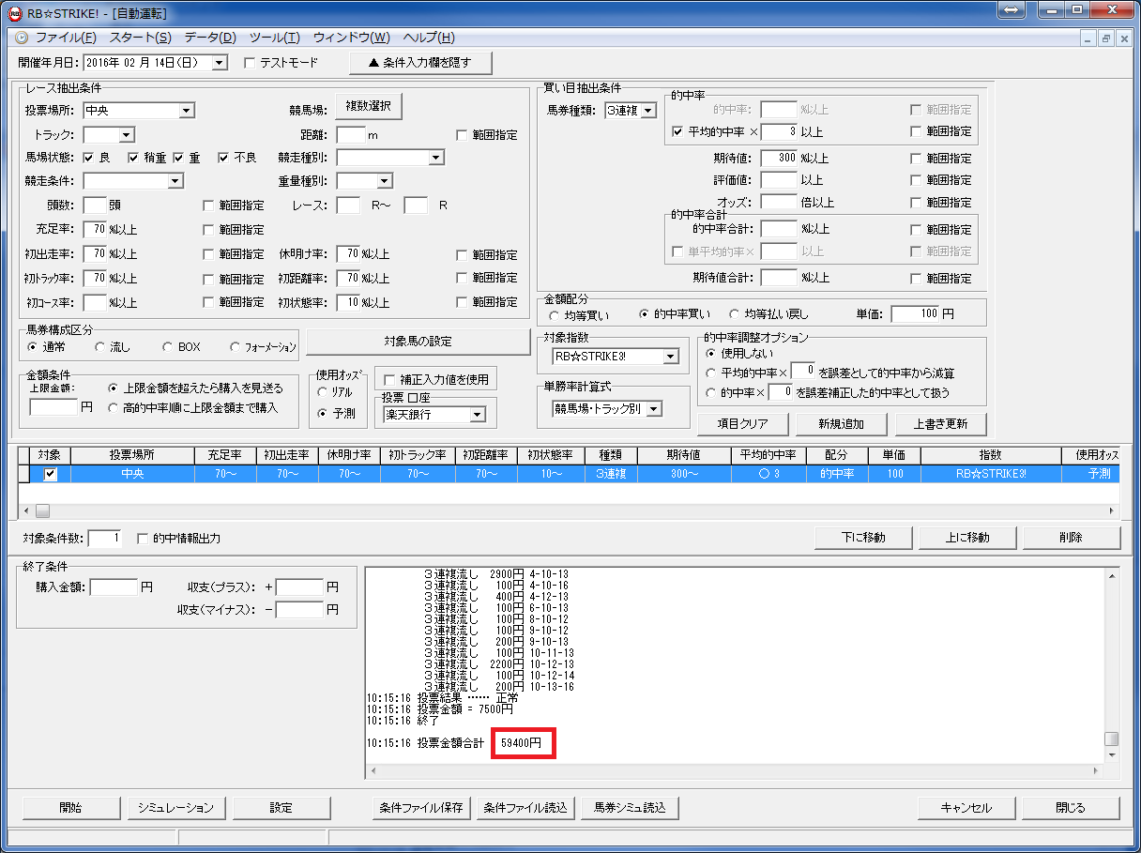Screen dimensions: 1141x853
Task: Uncheck the 稍重 track condition checkbox
Action: 133,158
